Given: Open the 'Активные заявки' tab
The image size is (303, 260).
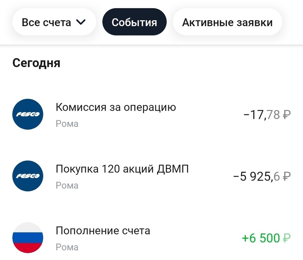Looking at the screenshot, I should [227, 22].
